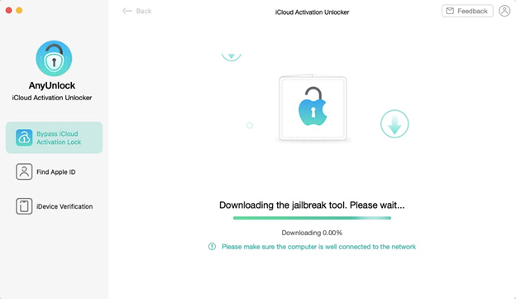Click the large download arrow circle icon
The image size is (516, 299).
394,124
